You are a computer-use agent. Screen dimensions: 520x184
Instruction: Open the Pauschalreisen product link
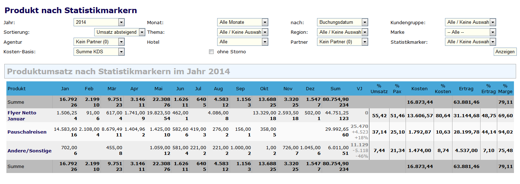(27, 132)
